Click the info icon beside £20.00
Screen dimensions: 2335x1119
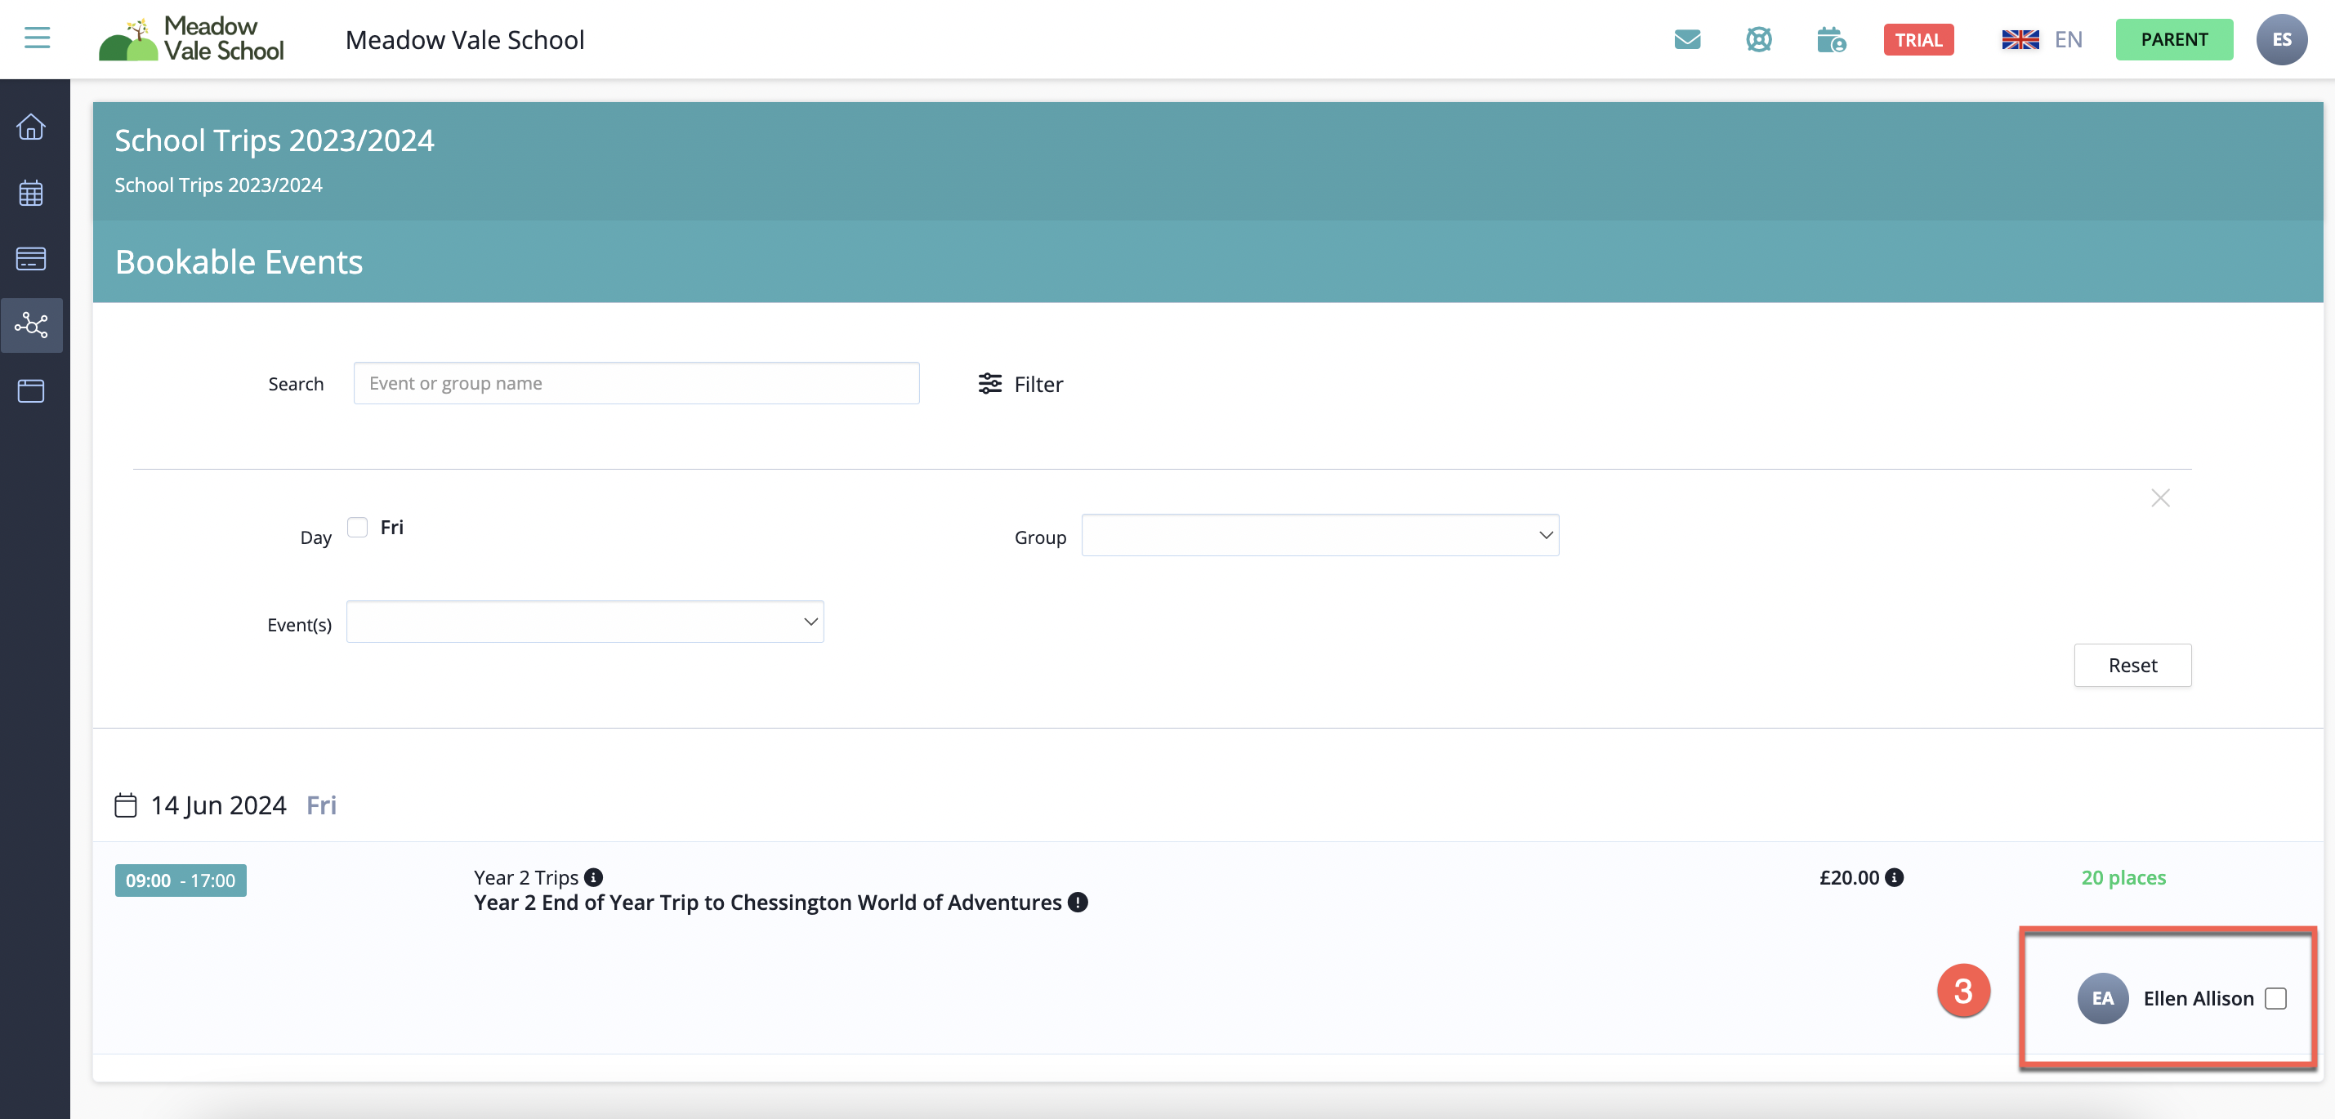[x=1895, y=877]
